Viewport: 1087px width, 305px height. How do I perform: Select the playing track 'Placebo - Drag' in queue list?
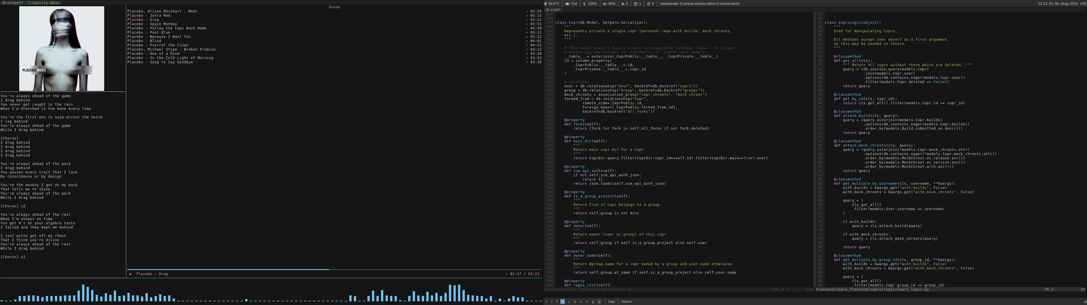click(x=143, y=20)
